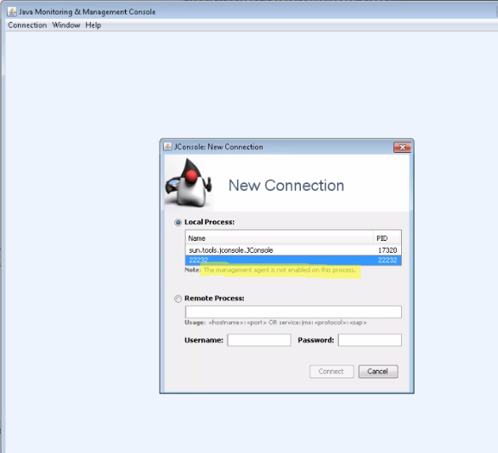Click the highlighted management agent note text
Screen dimensions: 498x453
click(x=280, y=270)
